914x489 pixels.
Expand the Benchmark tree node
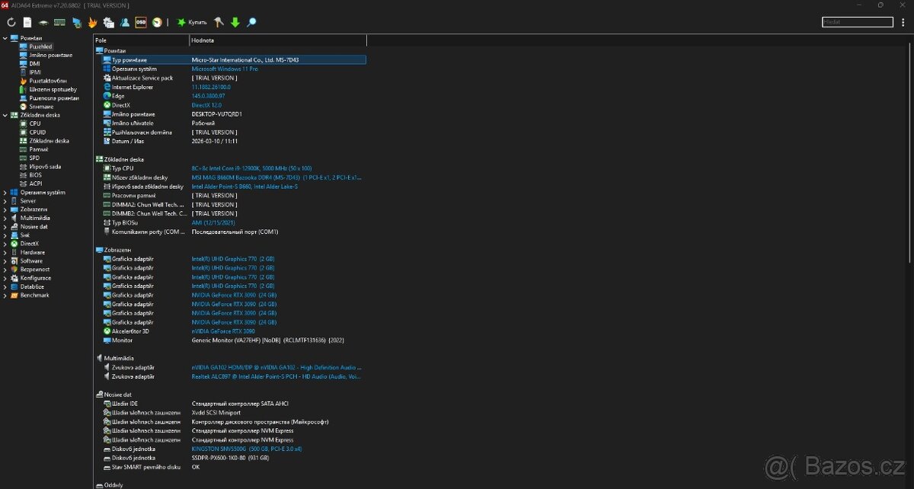point(5,296)
